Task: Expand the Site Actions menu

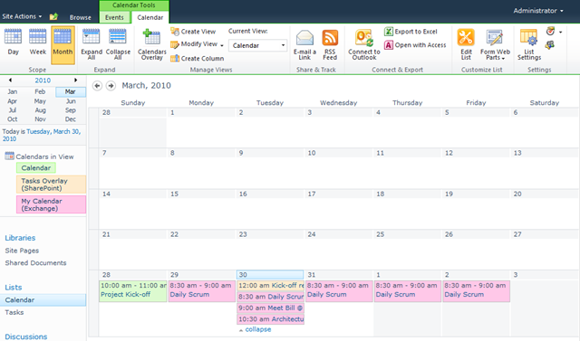Action: 22,16
